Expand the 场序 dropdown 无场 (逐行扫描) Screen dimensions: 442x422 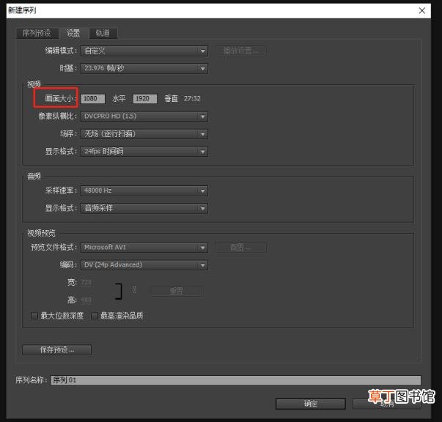click(144, 134)
